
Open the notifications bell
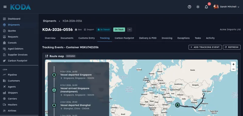(x=206, y=7)
